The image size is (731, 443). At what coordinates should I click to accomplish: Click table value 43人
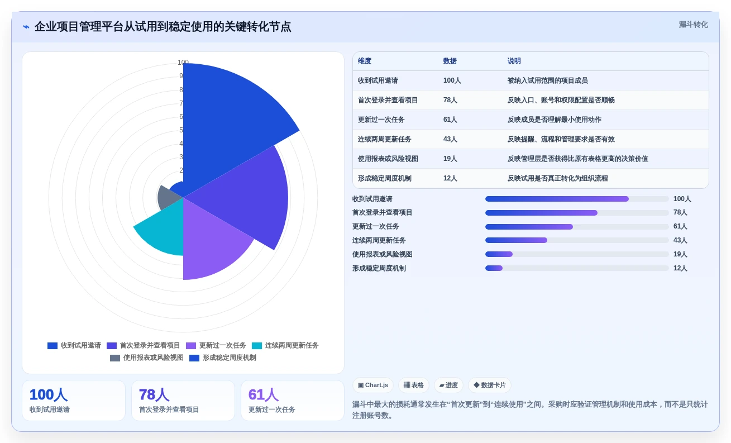tap(450, 139)
